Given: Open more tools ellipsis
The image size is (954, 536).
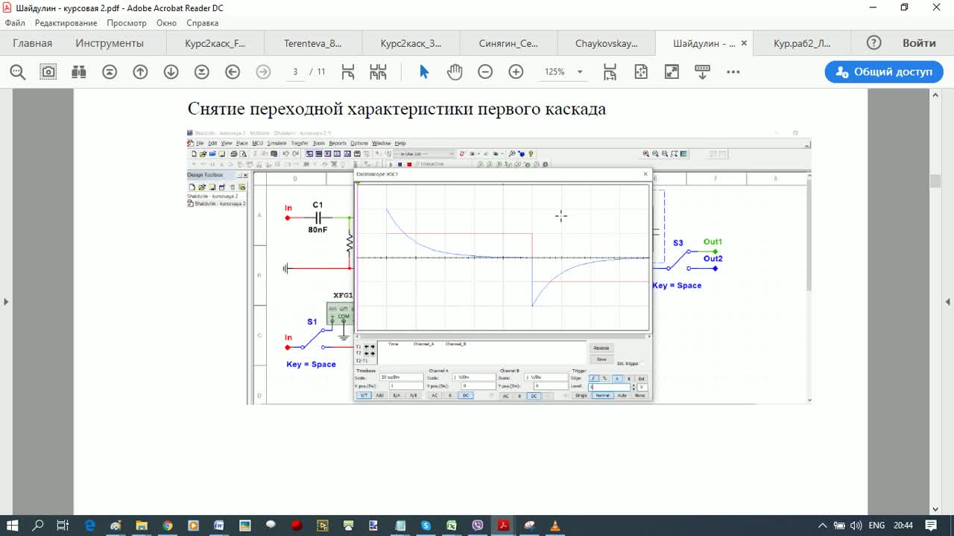Looking at the screenshot, I should point(733,72).
